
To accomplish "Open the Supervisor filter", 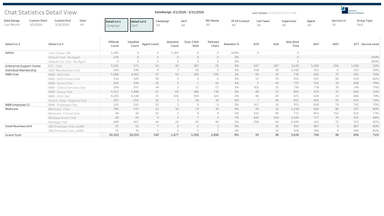I will [x=288, y=24].
